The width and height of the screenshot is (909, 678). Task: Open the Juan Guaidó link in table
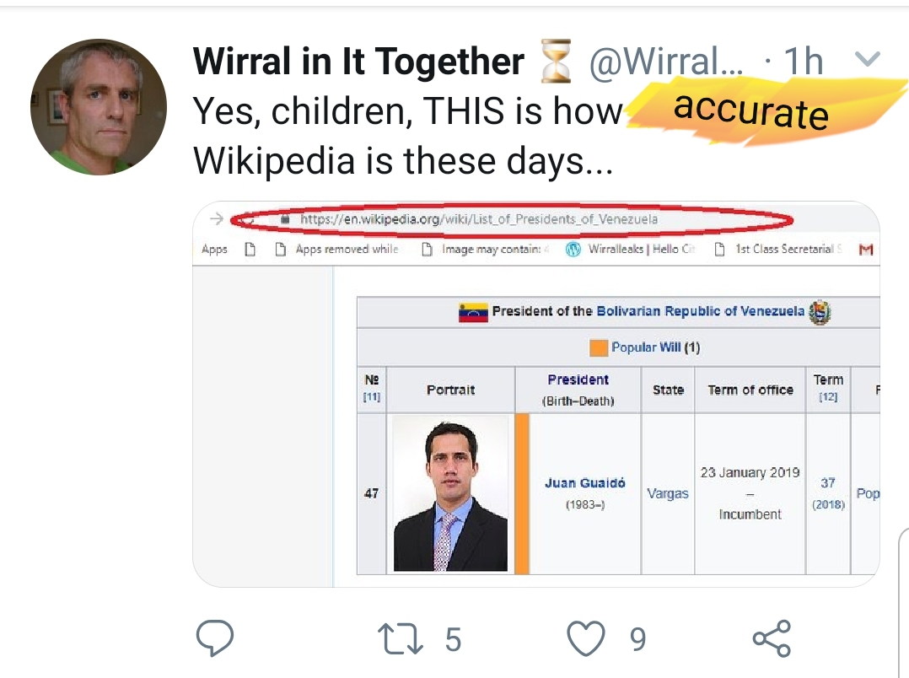point(584,483)
